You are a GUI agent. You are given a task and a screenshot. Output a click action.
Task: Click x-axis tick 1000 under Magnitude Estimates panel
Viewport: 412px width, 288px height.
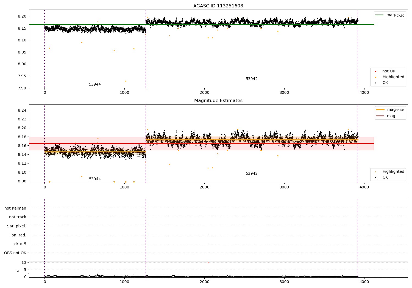[124, 187]
